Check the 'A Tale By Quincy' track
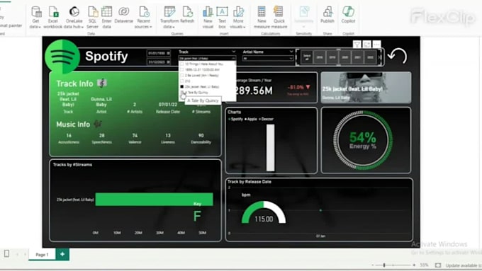Viewport: 482px width, 271px height. [182, 93]
